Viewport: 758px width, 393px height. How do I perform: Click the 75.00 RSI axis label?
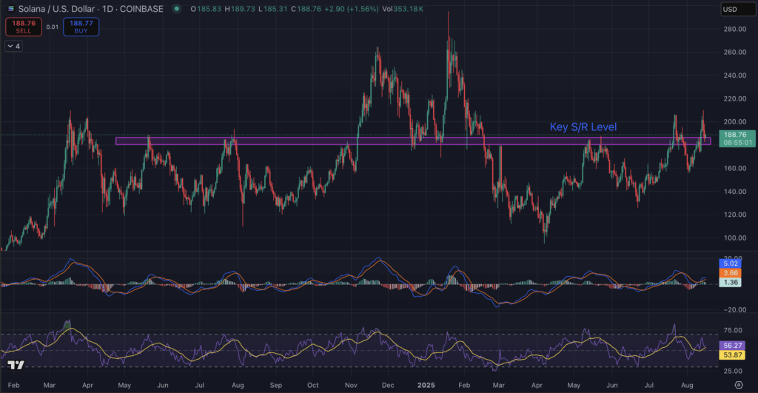(733, 331)
